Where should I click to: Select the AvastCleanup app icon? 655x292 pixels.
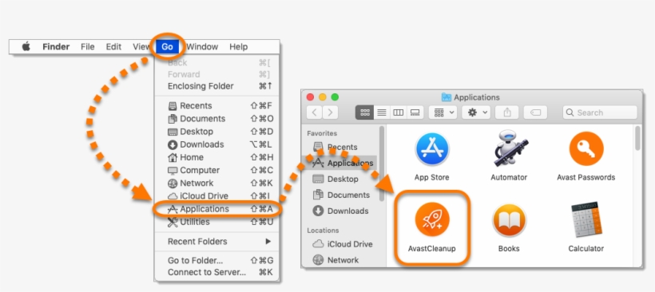pyautogui.click(x=432, y=220)
